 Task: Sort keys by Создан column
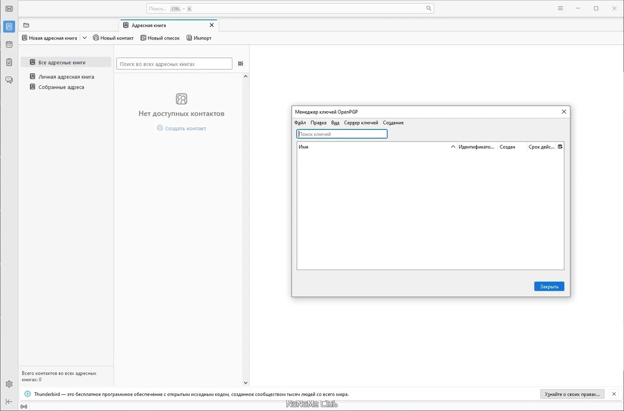(512, 147)
